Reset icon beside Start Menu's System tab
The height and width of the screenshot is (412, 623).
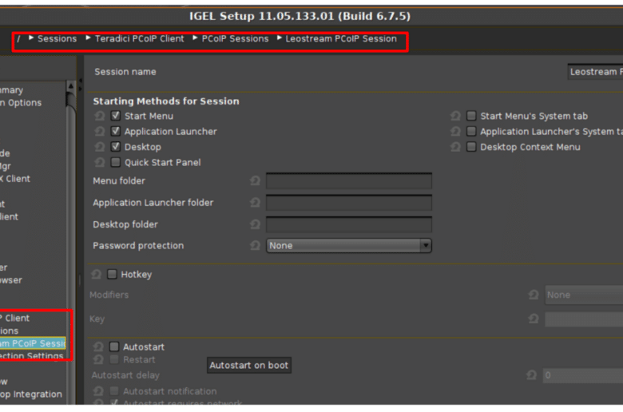point(455,116)
